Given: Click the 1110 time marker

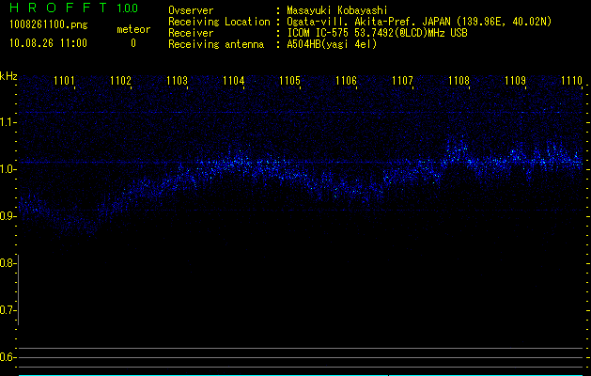Looking at the screenshot, I should (571, 81).
